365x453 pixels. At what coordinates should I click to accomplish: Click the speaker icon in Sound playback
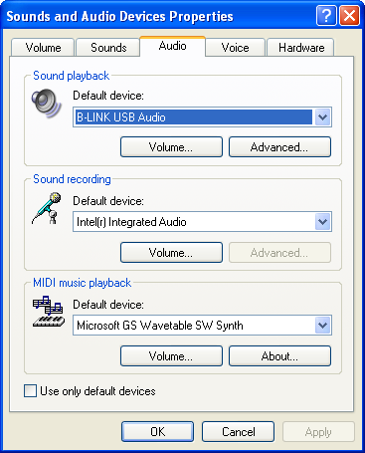(47, 104)
